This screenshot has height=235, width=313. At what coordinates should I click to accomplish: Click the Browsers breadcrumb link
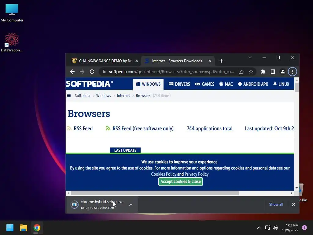tap(143, 96)
